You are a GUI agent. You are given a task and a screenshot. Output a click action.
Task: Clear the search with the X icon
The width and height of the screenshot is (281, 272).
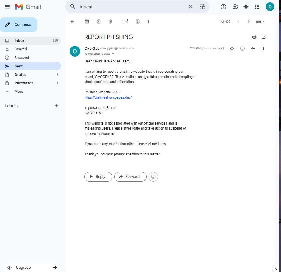click(x=191, y=7)
